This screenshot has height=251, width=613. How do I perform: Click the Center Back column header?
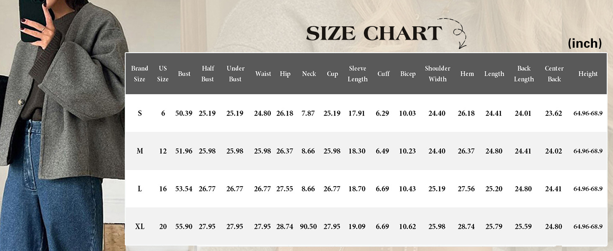coord(554,74)
